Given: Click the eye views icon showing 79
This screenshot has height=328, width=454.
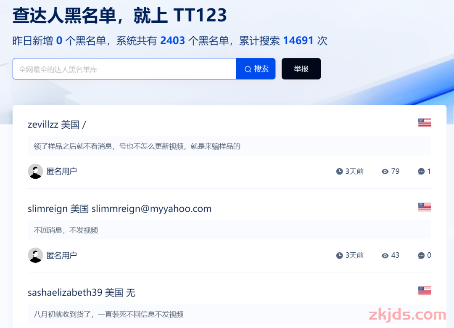Looking at the screenshot, I should point(385,172).
